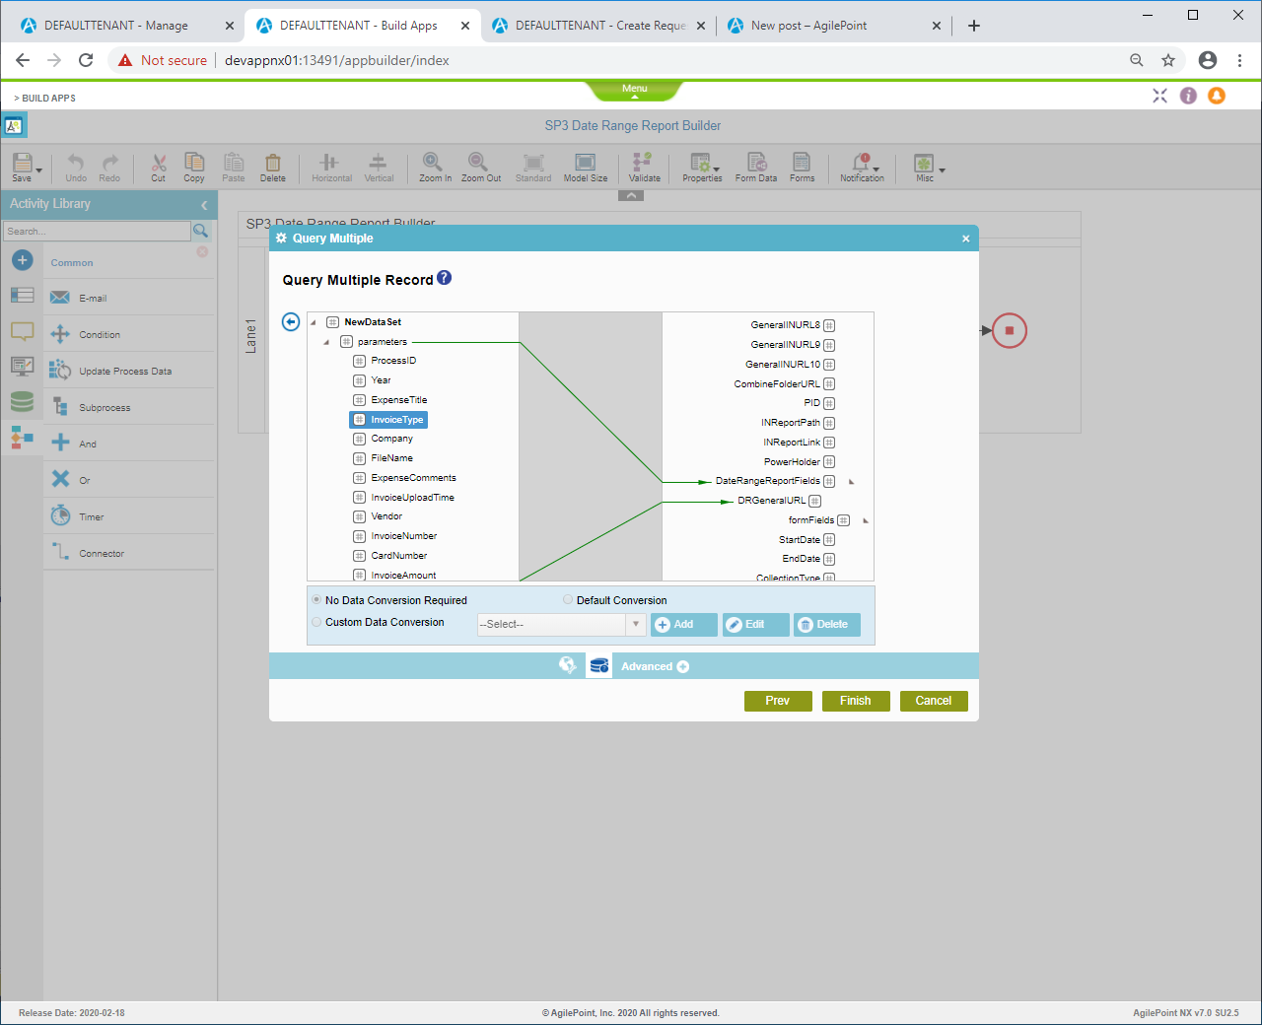Select the E-mail activity icon

(60, 298)
